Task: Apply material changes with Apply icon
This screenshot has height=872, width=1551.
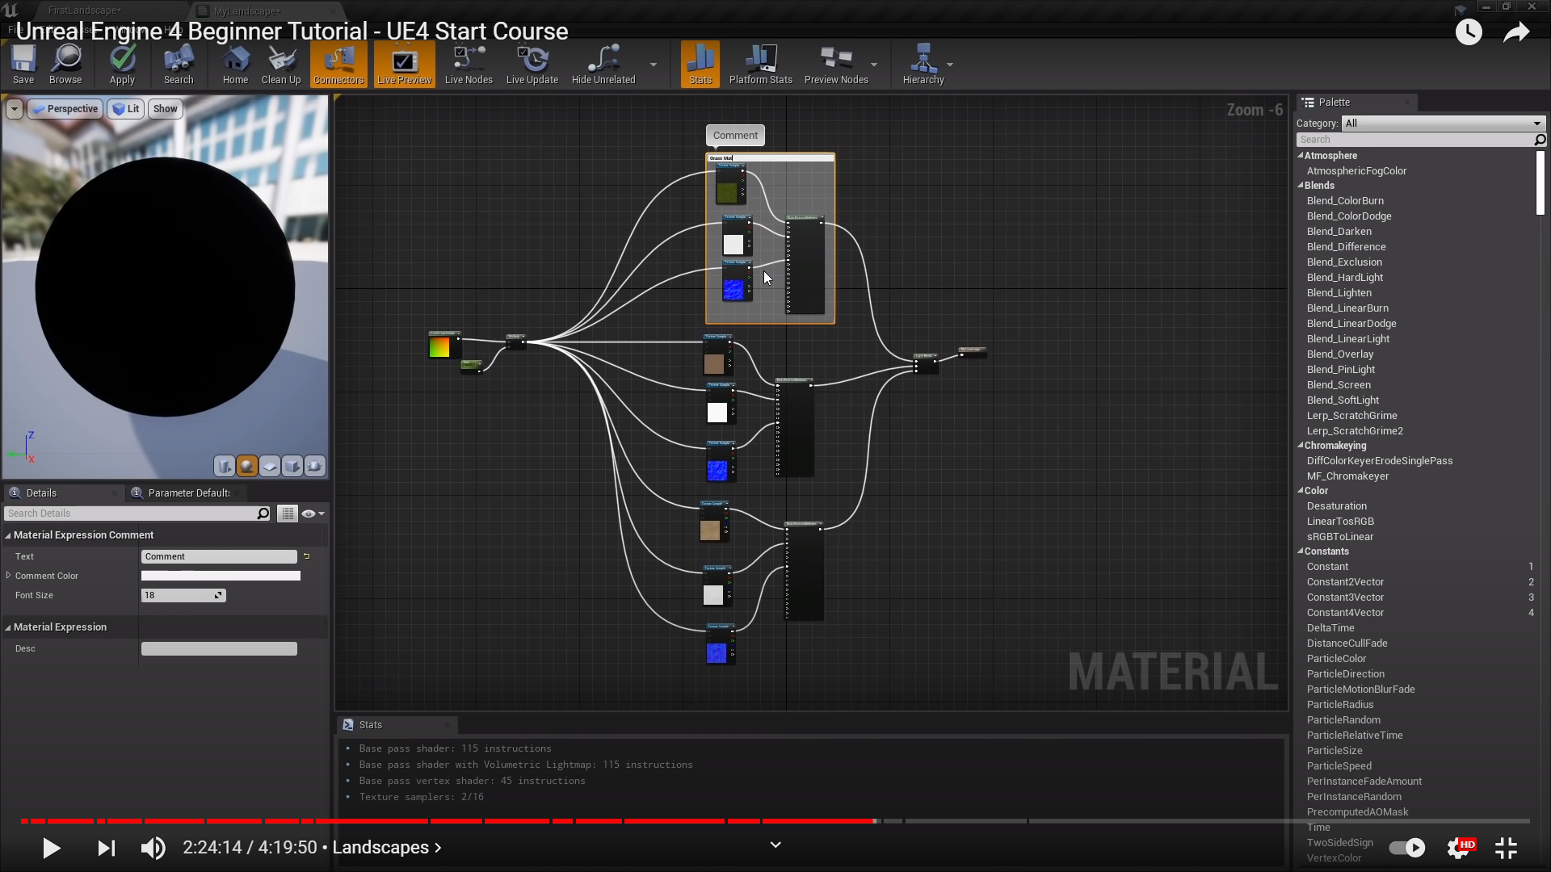Action: 122,65
